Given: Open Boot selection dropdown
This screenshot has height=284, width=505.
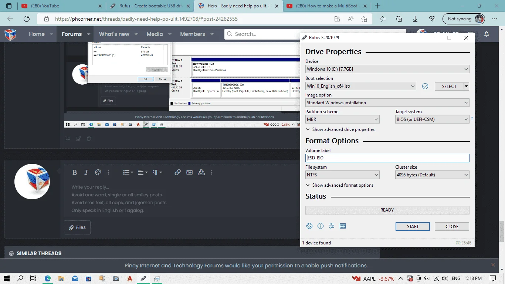Looking at the screenshot, I should pos(361,86).
